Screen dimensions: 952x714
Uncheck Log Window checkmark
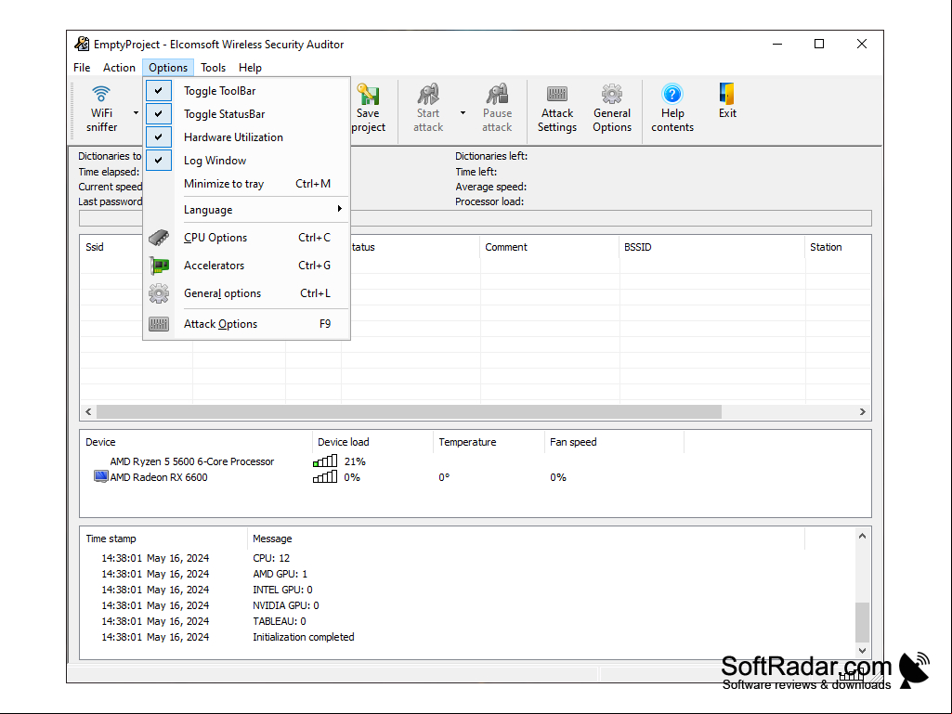[159, 161]
